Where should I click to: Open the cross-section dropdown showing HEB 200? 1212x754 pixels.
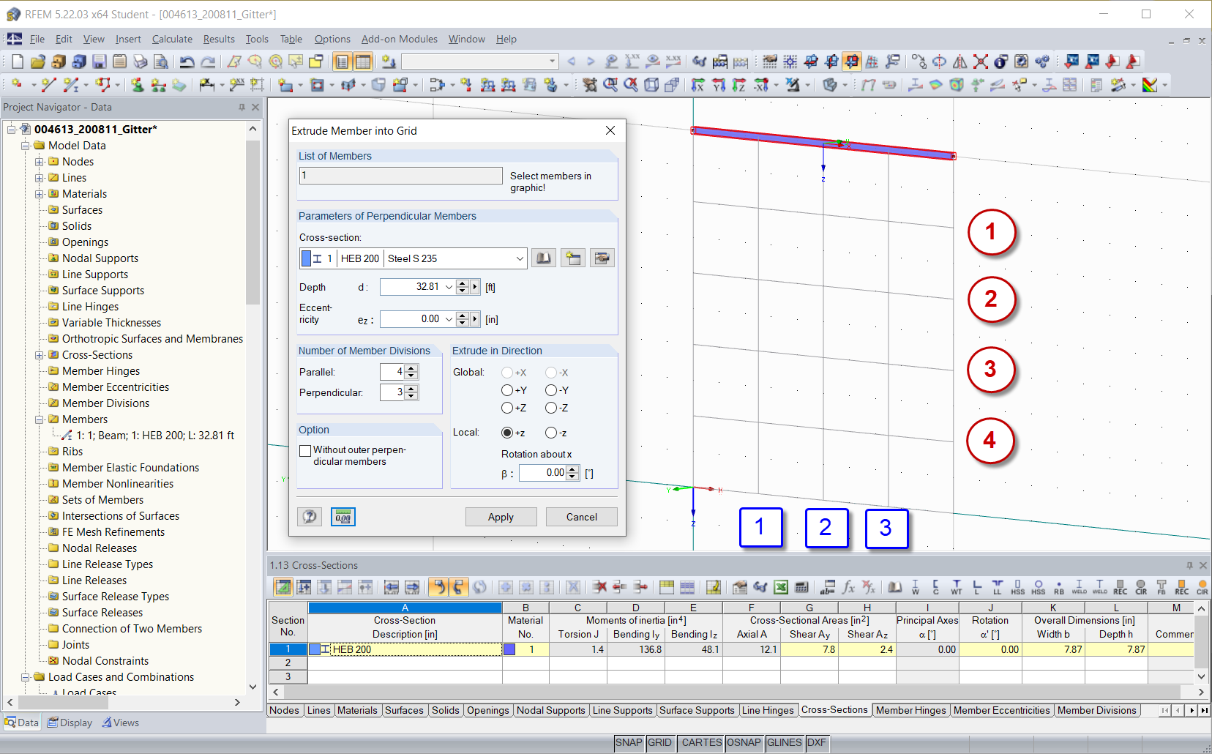click(x=519, y=258)
